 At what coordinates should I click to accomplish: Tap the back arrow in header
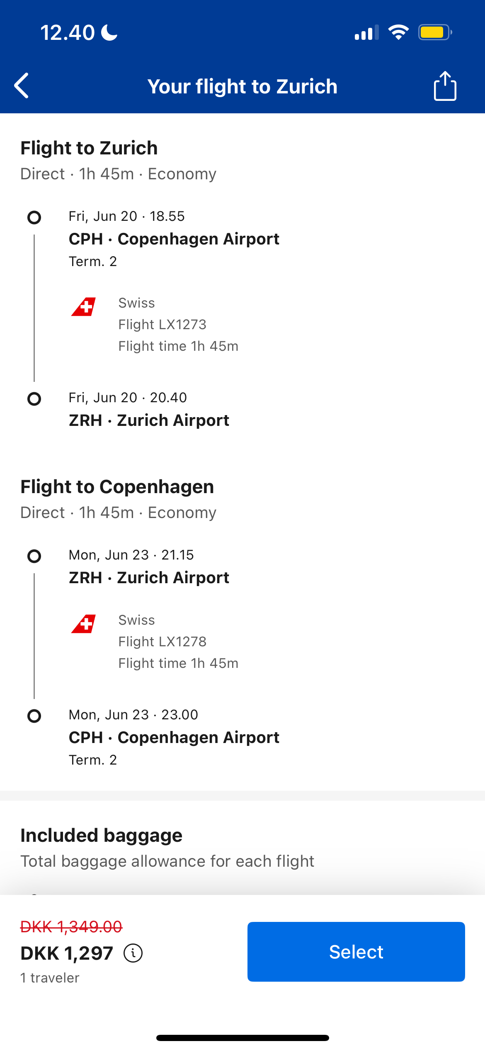click(x=22, y=86)
